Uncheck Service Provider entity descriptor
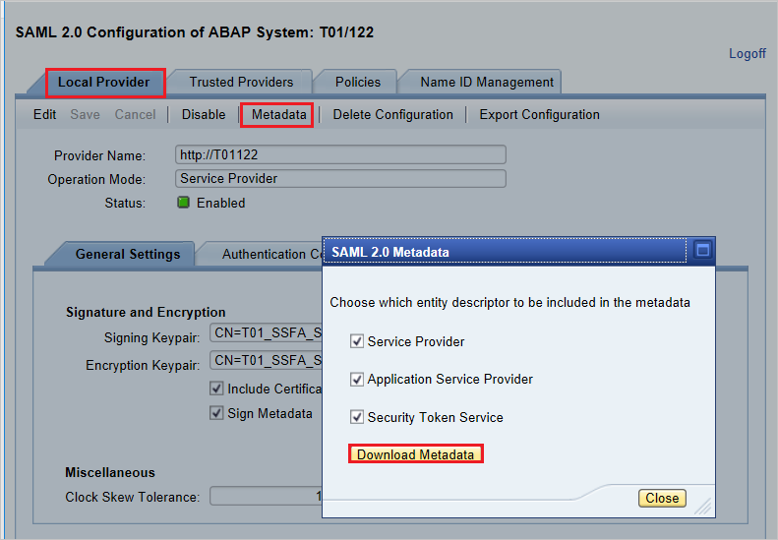The image size is (778, 540). (357, 341)
